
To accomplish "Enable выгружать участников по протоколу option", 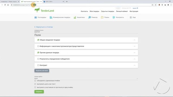I will (35, 87).
